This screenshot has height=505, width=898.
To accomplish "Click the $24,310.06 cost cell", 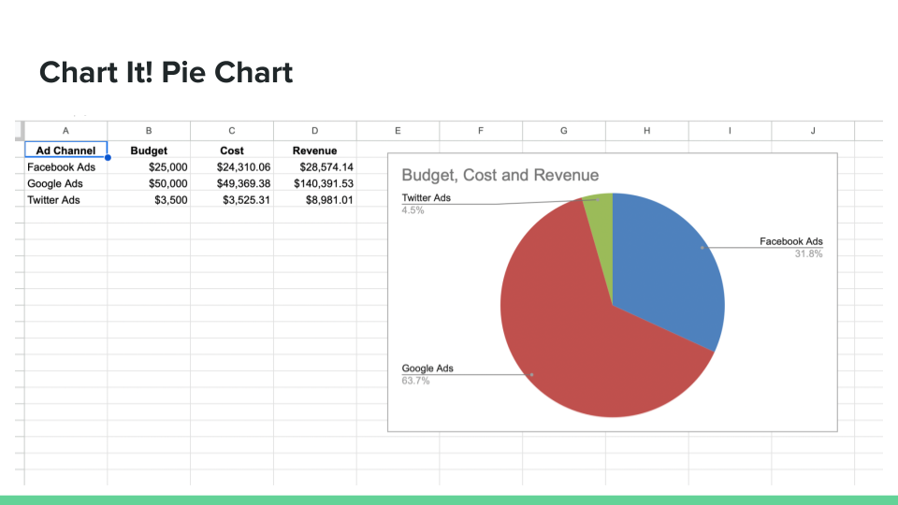I will [232, 166].
